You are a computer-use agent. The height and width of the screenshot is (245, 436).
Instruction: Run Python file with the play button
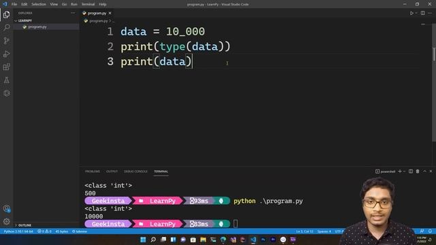[411, 13]
